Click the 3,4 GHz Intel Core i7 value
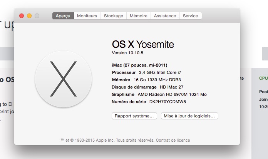268x159 pixels. click(160, 72)
